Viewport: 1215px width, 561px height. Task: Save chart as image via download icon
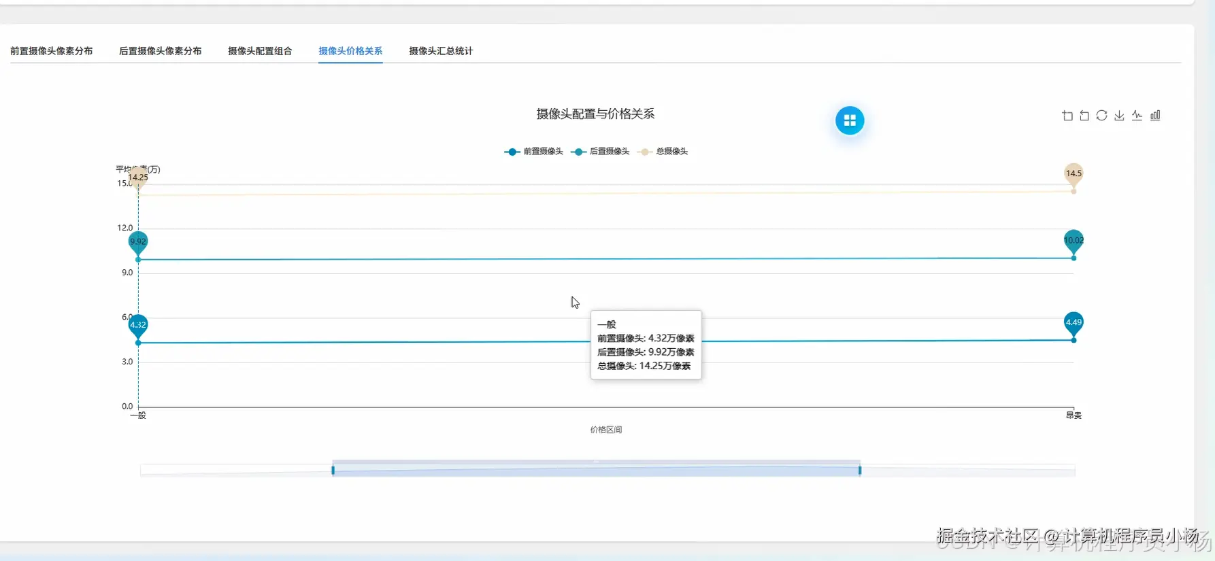click(1119, 116)
